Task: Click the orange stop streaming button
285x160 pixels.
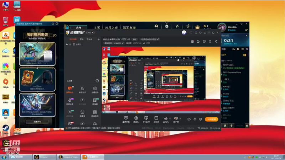Action: pos(211,119)
